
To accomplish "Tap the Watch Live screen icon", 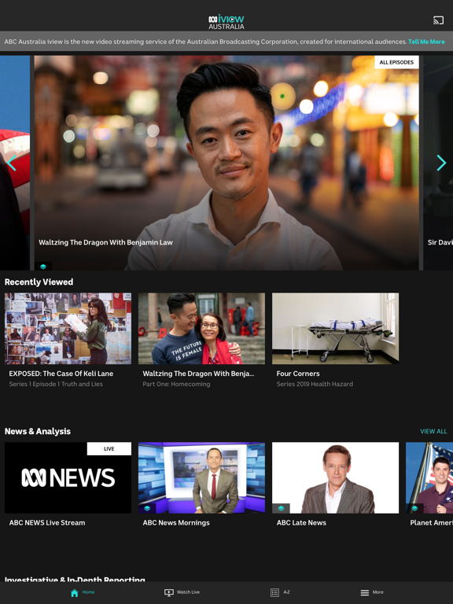I will [x=169, y=593].
